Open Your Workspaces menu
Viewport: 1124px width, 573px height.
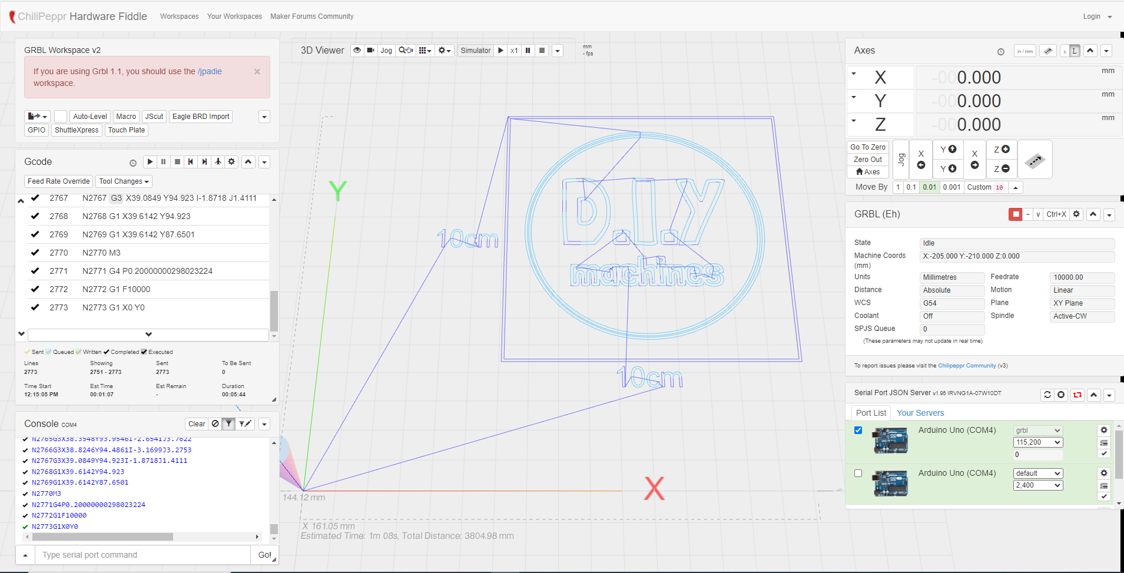tap(234, 16)
